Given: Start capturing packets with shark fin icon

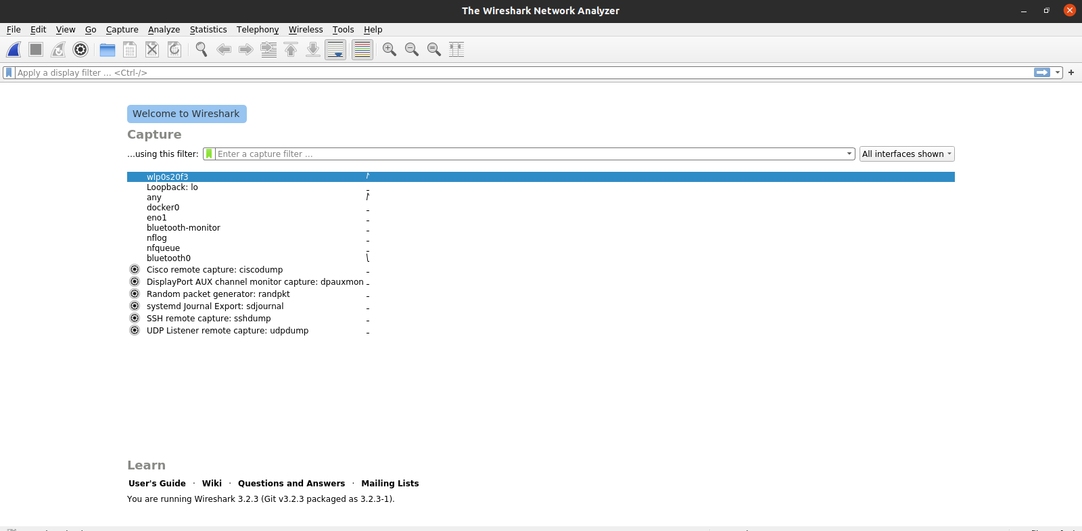Looking at the screenshot, I should pyautogui.click(x=14, y=49).
